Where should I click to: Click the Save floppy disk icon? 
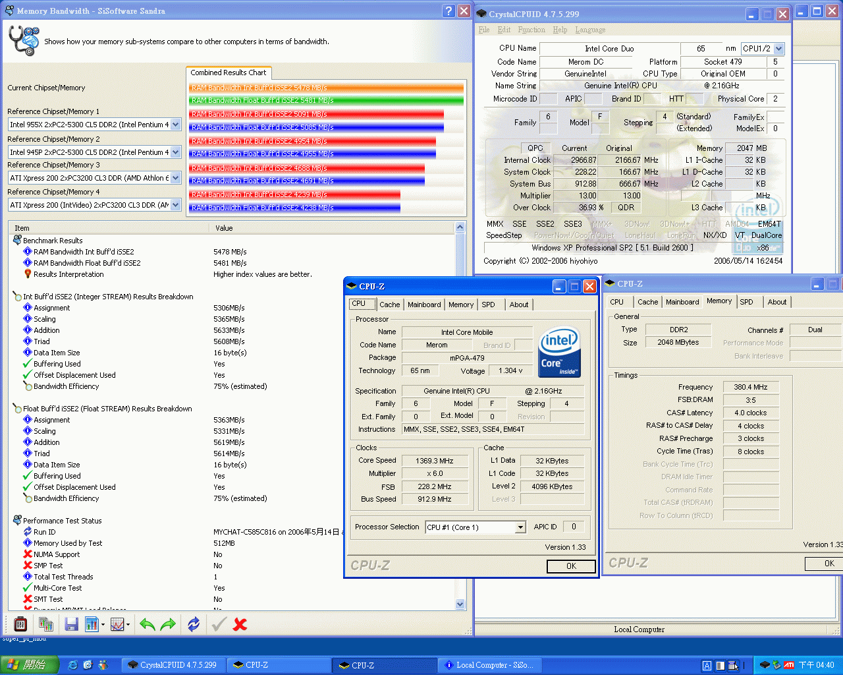[72, 624]
